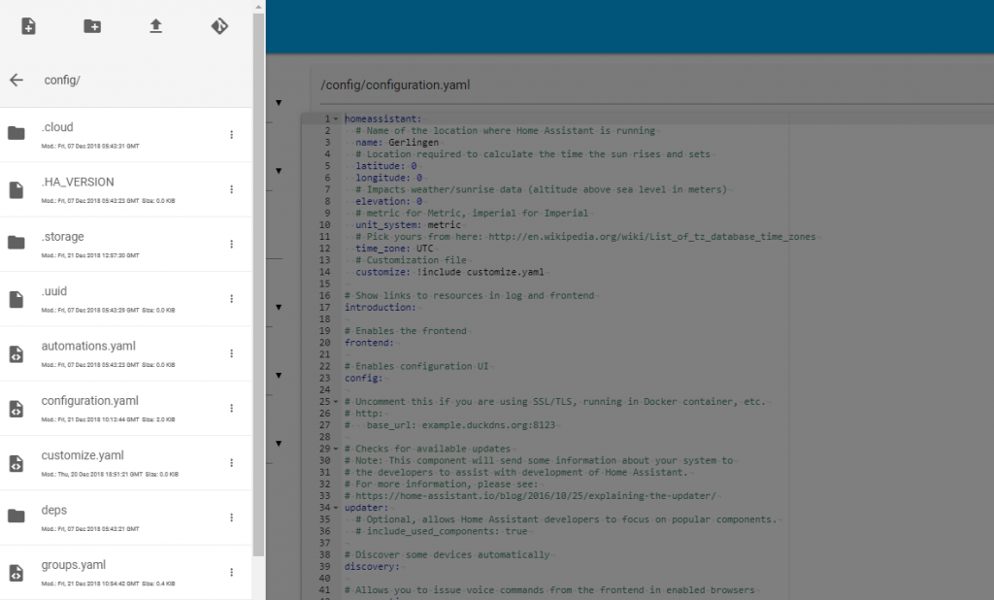The image size is (994, 600).
Task: Create a new folder
Action: [x=91, y=26]
